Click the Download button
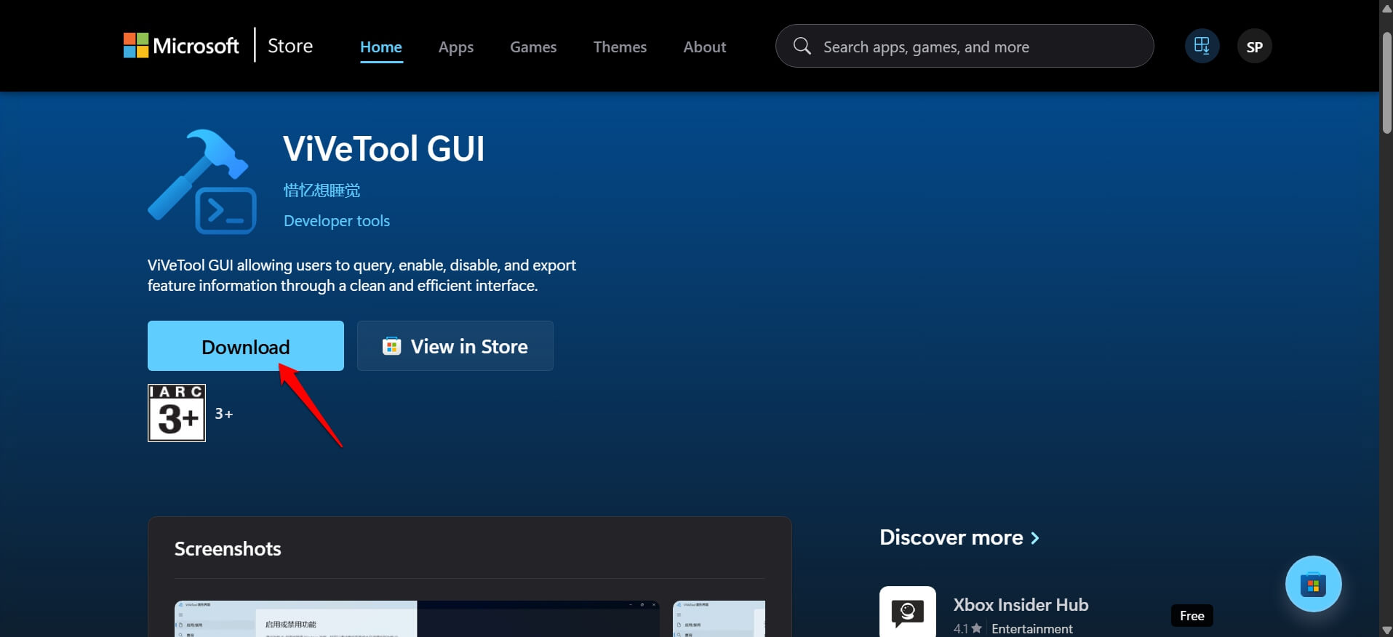This screenshot has width=1393, height=637. click(x=246, y=346)
